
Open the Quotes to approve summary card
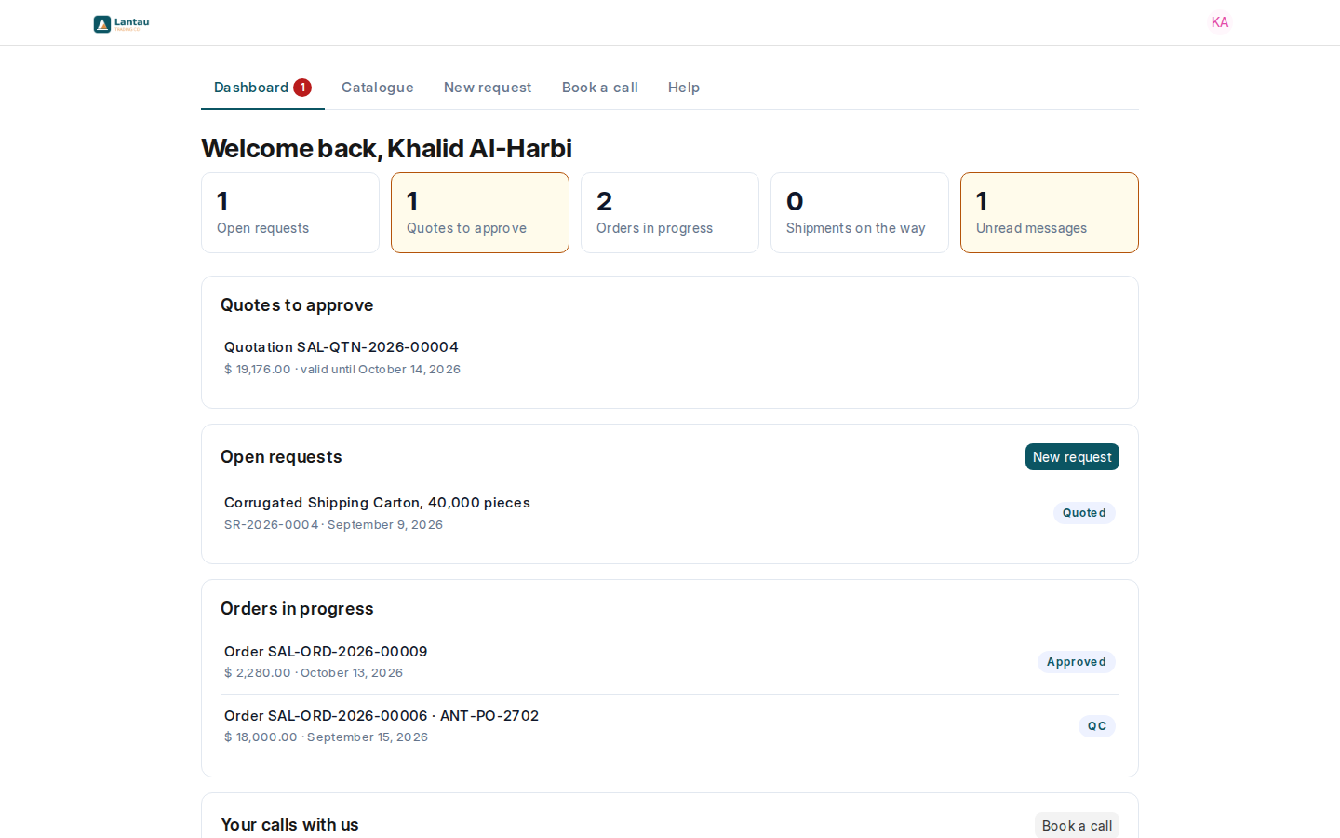[480, 212]
